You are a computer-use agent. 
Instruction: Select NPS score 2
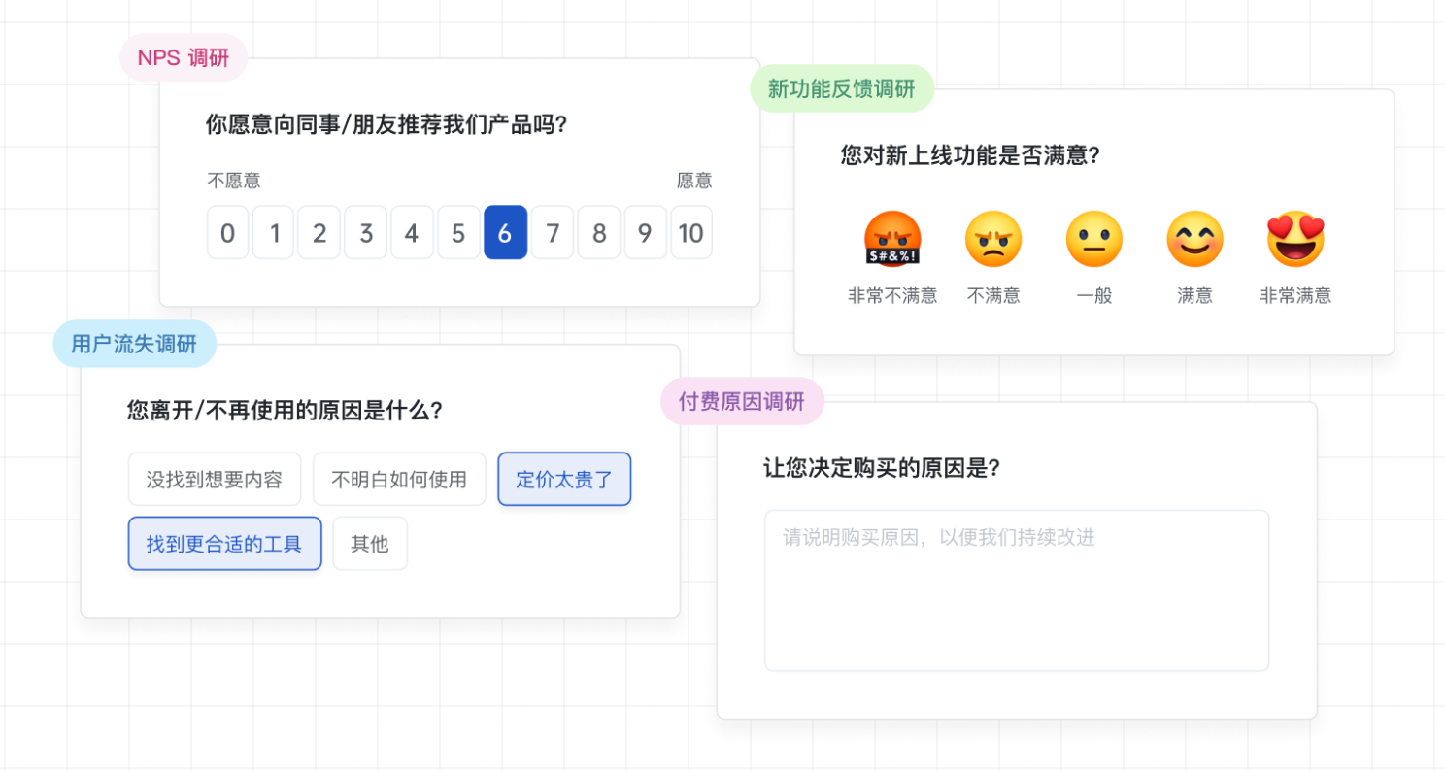(319, 233)
